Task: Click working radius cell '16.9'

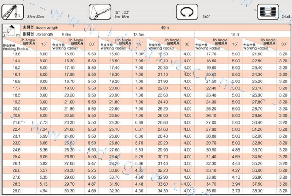Action: click(17, 81)
